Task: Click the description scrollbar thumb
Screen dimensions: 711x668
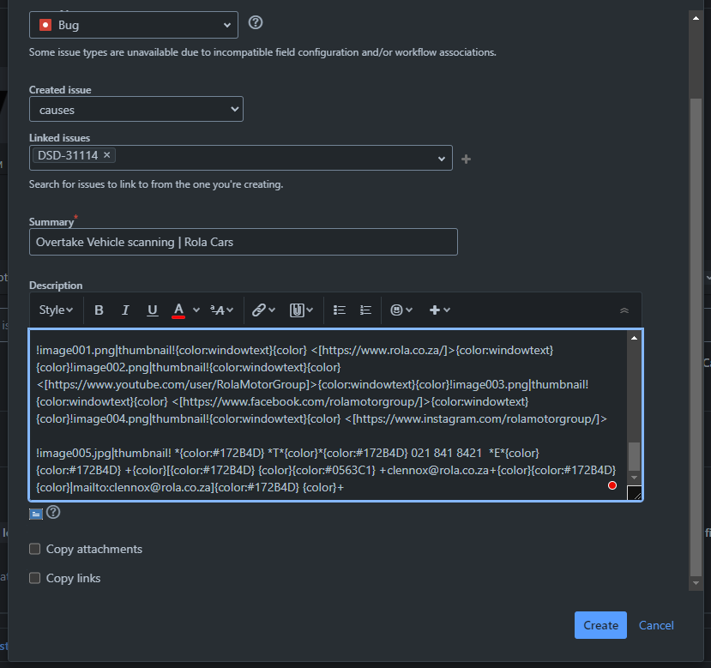Action: 634,455
